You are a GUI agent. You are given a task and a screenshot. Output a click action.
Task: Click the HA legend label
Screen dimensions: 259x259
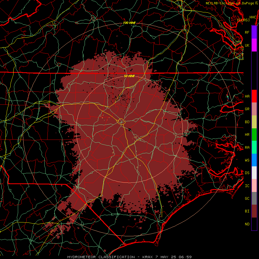tap(247, 96)
